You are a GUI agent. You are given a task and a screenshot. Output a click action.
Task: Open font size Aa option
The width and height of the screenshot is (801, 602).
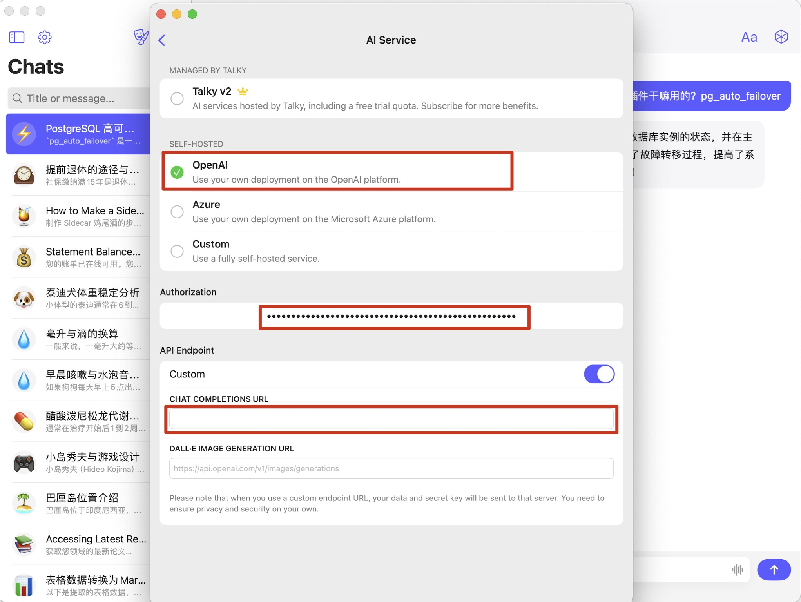pos(749,37)
